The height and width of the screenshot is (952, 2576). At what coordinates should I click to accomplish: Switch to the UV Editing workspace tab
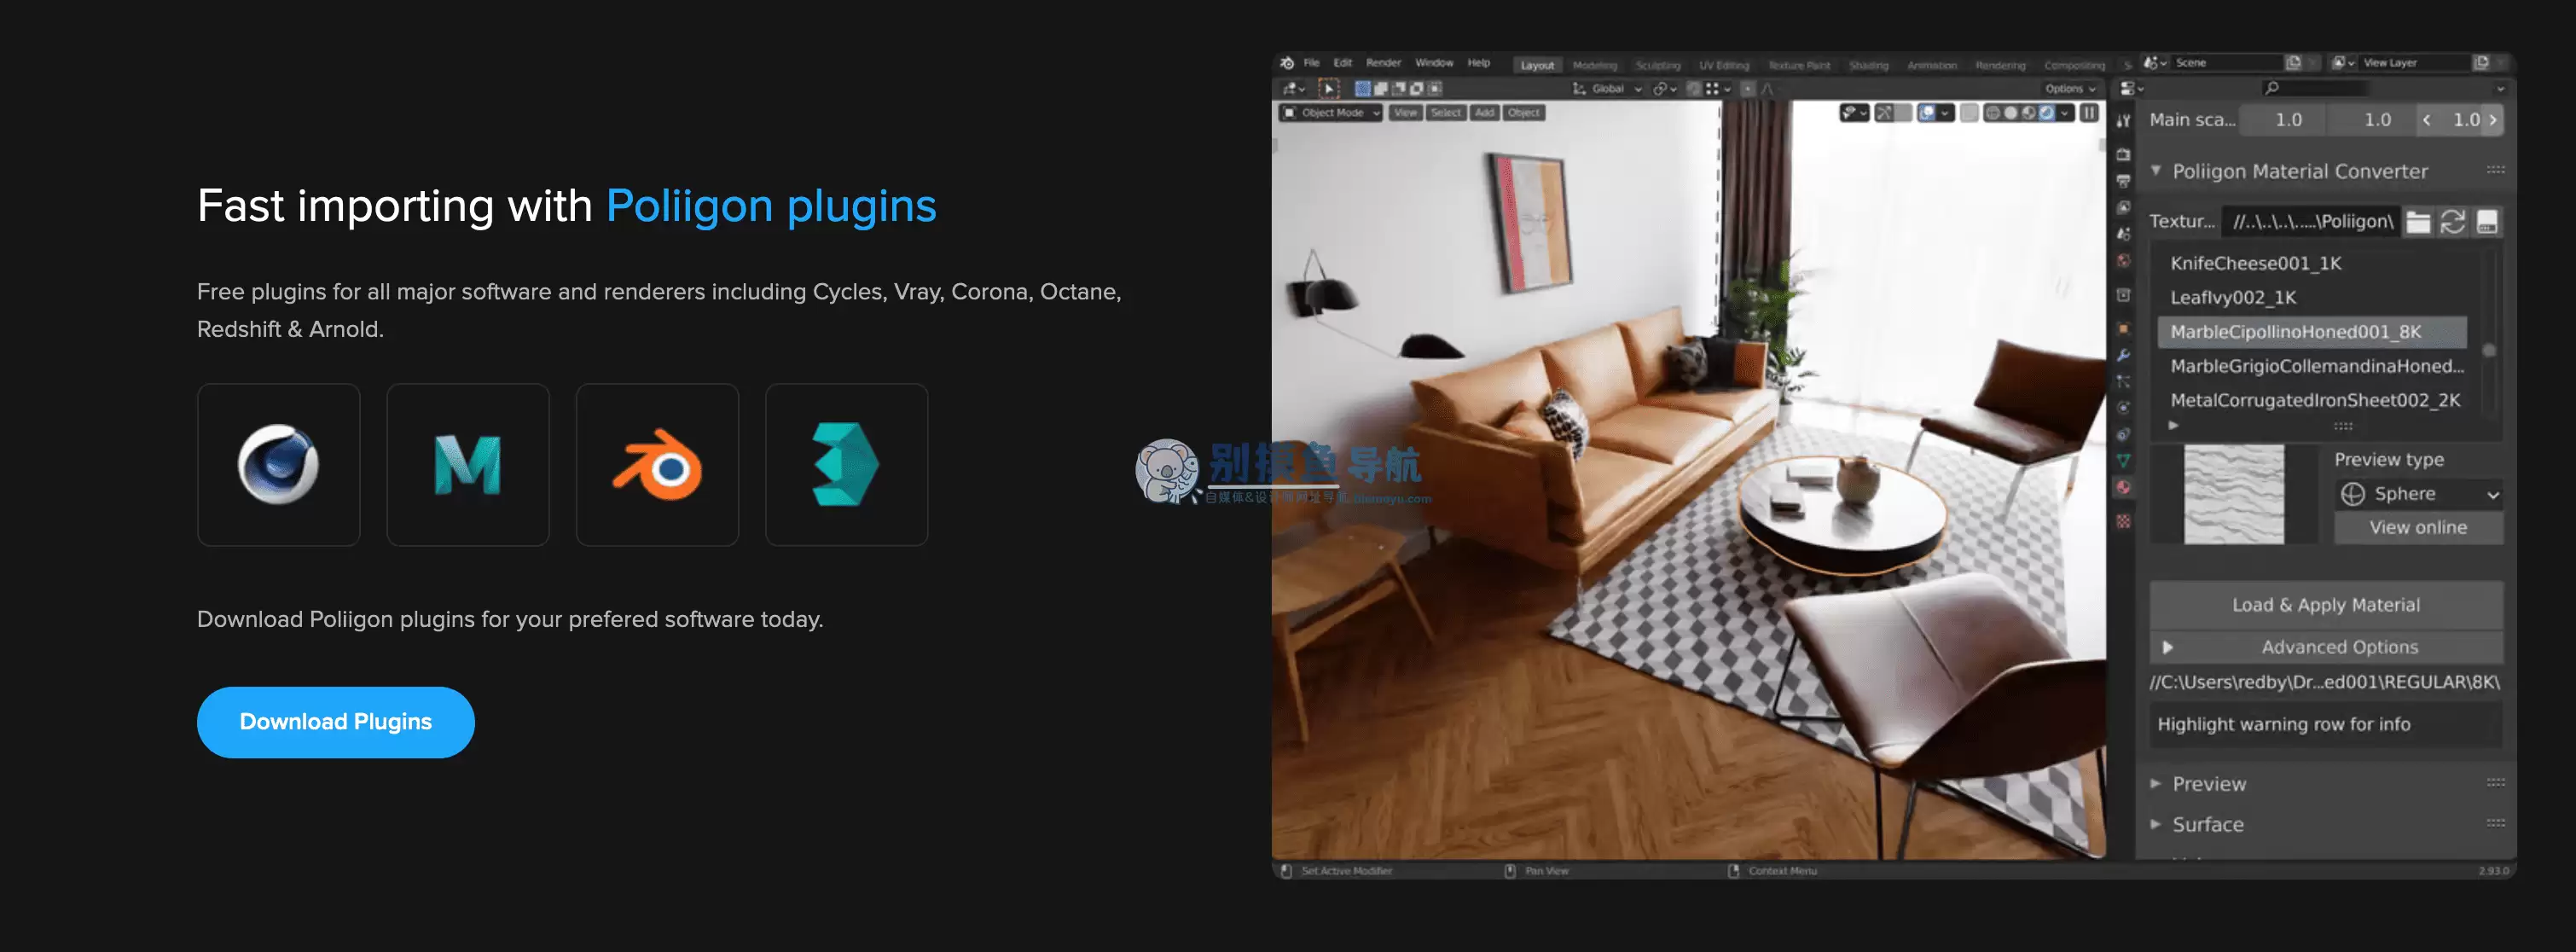click(1724, 66)
